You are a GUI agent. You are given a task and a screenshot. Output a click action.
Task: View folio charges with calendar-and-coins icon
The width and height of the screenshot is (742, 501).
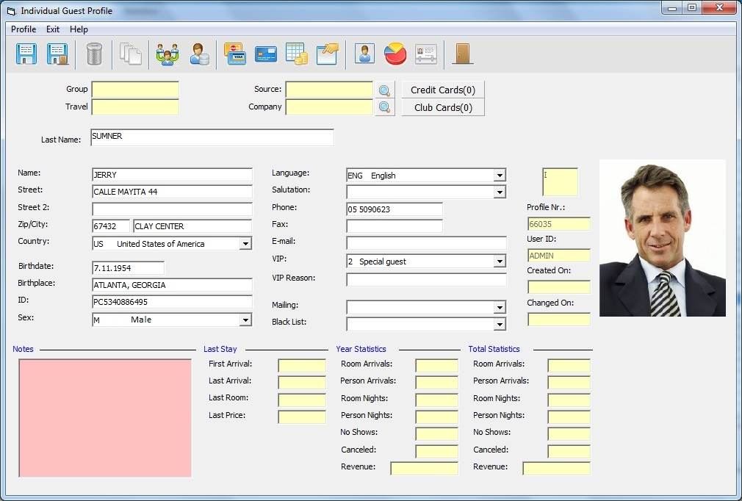coord(297,54)
